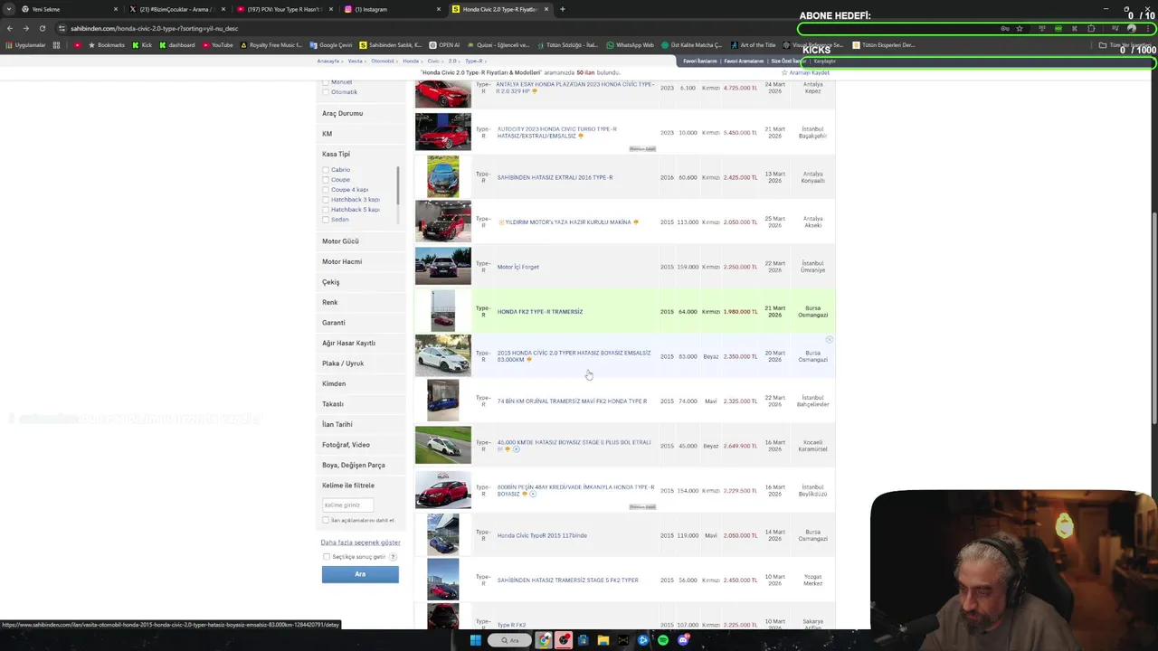1158x651 pixels.
Task: Open the WhatsApp Web bookmark
Action: (630, 45)
